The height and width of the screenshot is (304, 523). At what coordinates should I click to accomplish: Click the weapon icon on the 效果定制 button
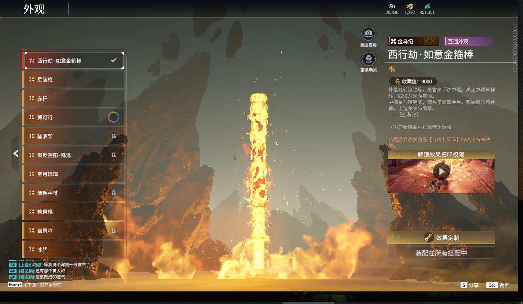pyautogui.click(x=429, y=237)
